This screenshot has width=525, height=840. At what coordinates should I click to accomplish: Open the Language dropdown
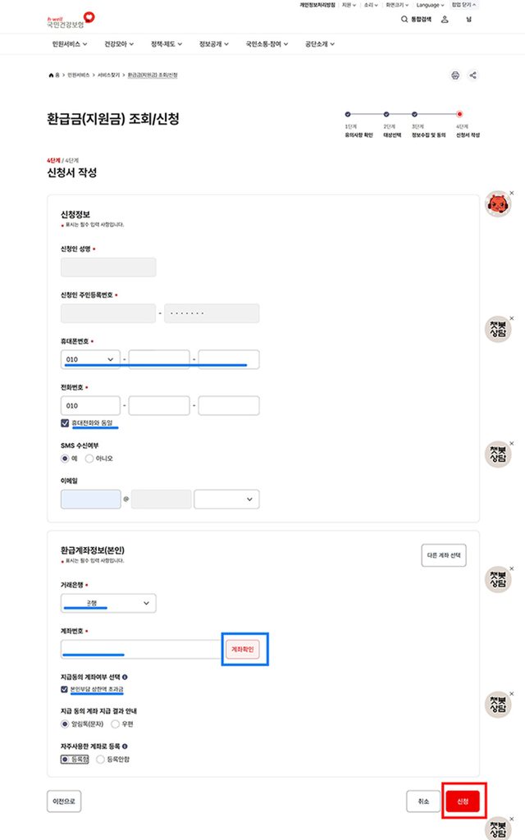click(430, 5)
